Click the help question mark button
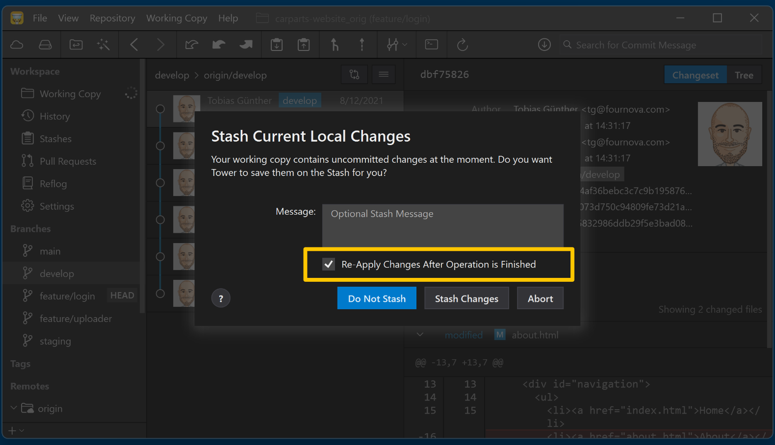Image resolution: width=775 pixels, height=445 pixels. click(221, 298)
